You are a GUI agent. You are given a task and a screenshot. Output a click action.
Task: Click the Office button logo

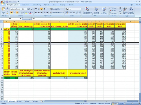click(x=3, y=3)
